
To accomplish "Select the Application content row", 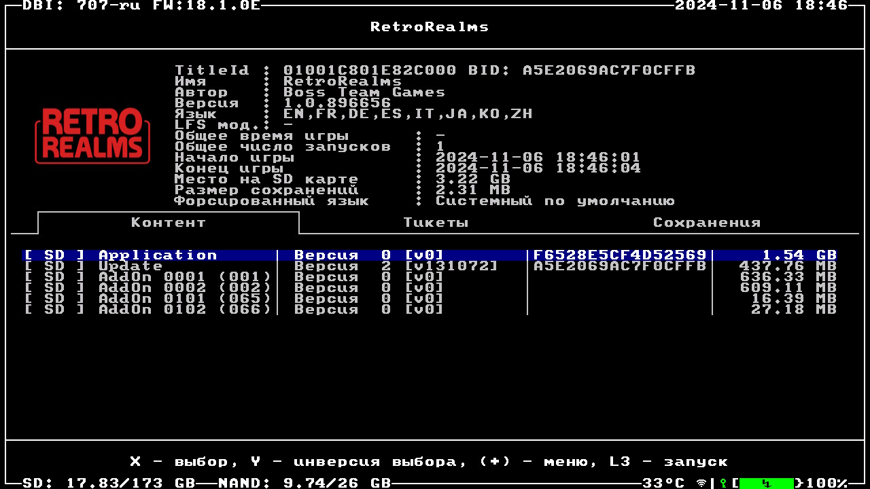I will (157, 255).
